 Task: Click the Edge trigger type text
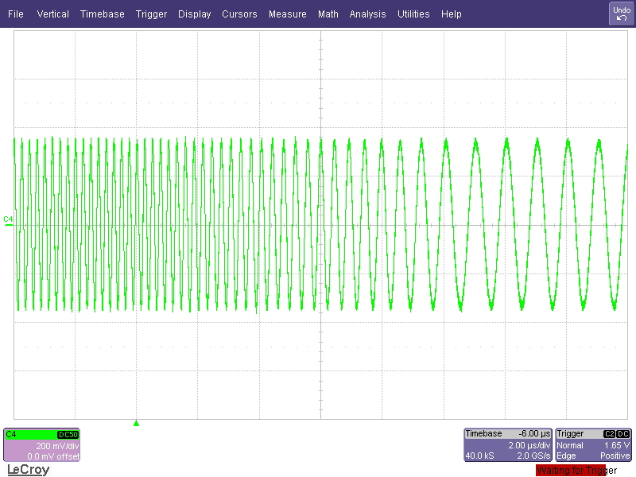coord(566,456)
